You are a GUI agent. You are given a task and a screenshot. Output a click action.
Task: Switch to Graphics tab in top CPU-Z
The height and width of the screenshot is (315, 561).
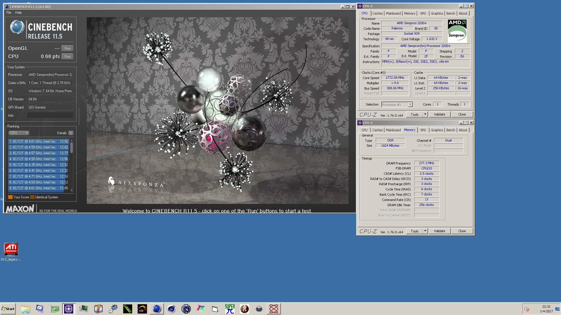[x=437, y=13]
